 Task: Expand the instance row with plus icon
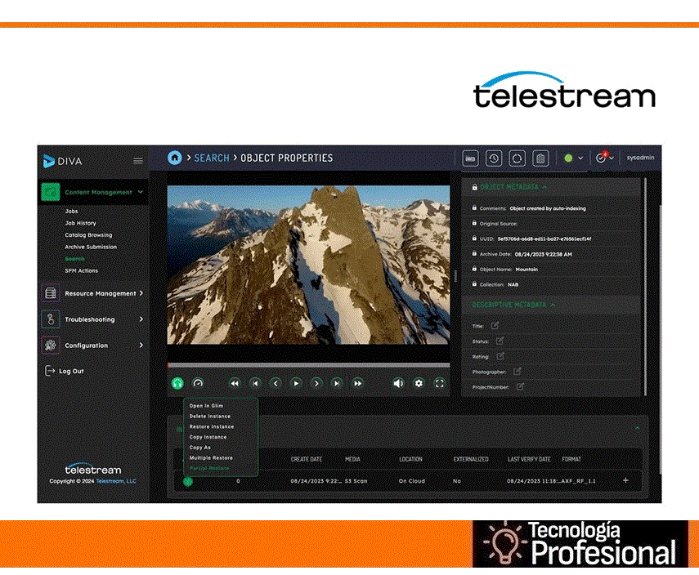click(625, 480)
